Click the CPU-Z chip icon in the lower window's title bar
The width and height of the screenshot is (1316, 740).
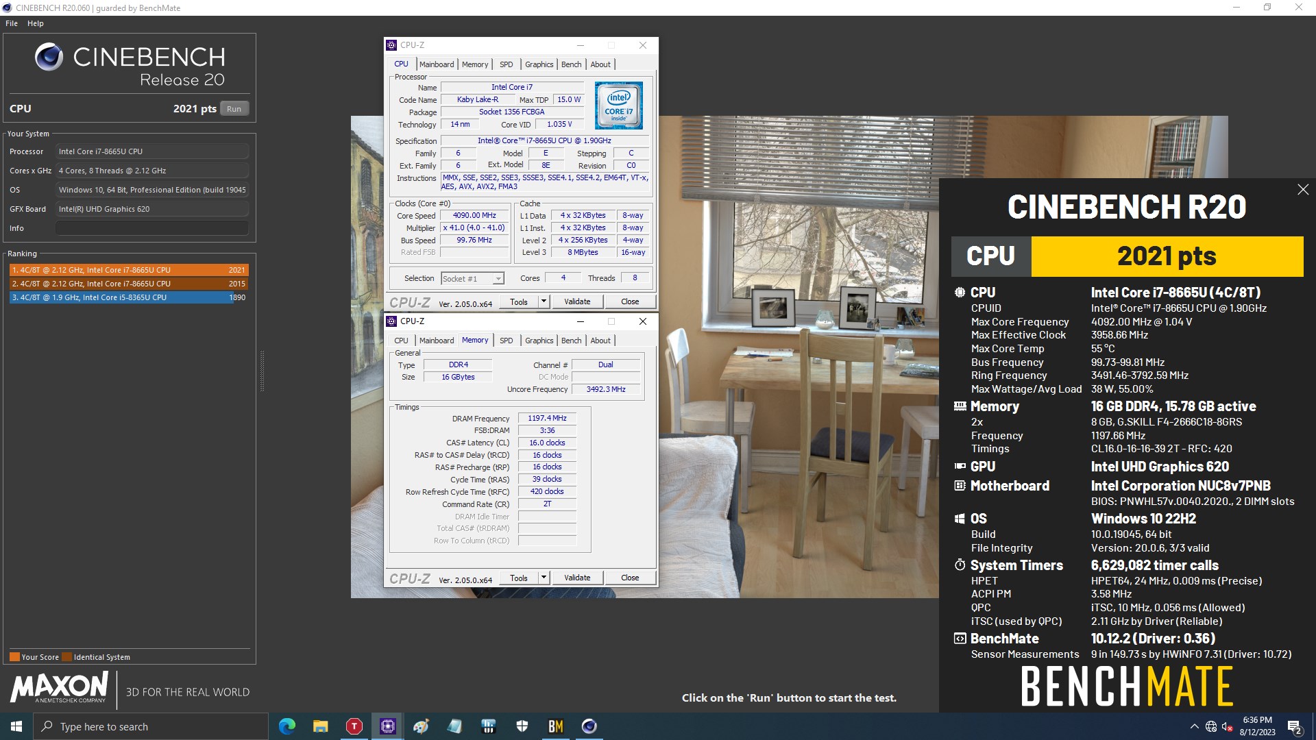point(391,321)
